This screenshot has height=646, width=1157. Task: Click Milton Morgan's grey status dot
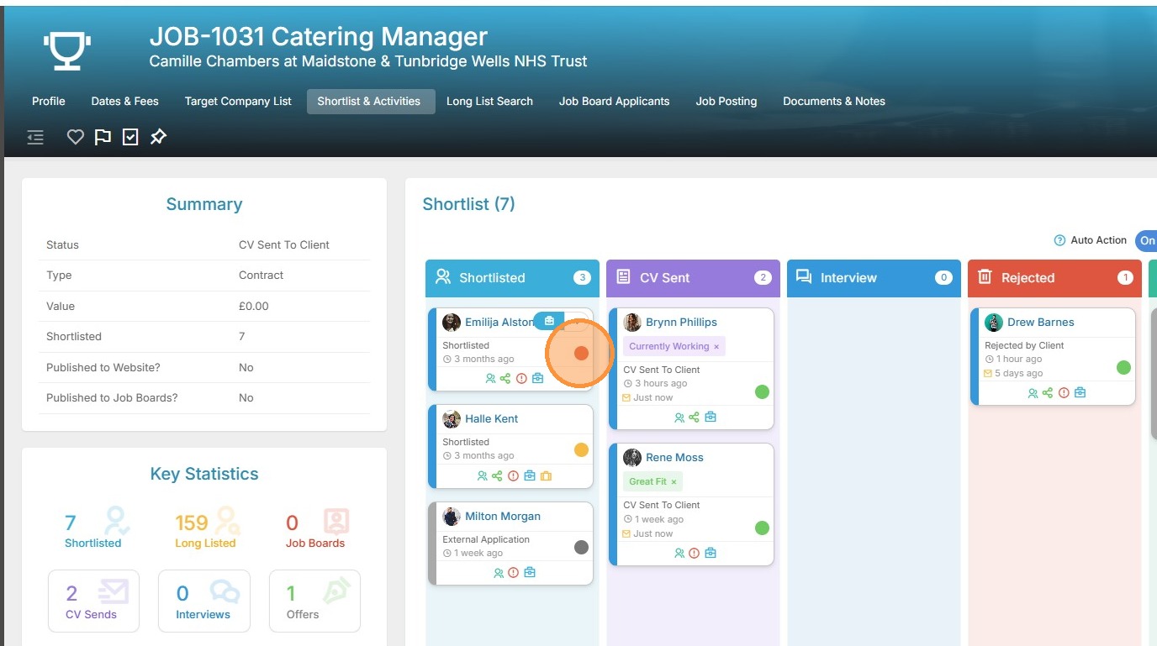(581, 547)
